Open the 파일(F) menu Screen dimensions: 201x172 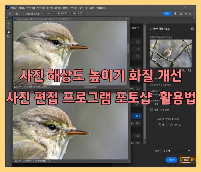point(14,8)
